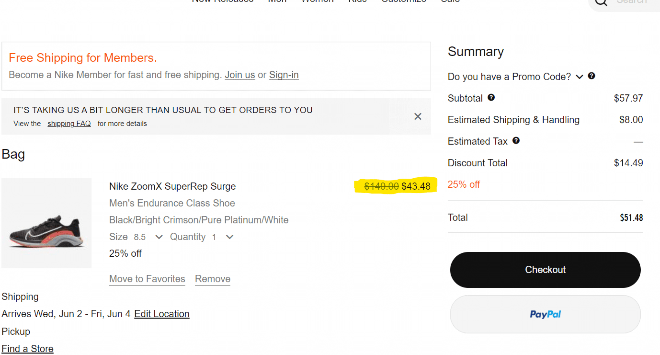Open the Estimated Tax info icon
The height and width of the screenshot is (355, 660).
point(516,141)
